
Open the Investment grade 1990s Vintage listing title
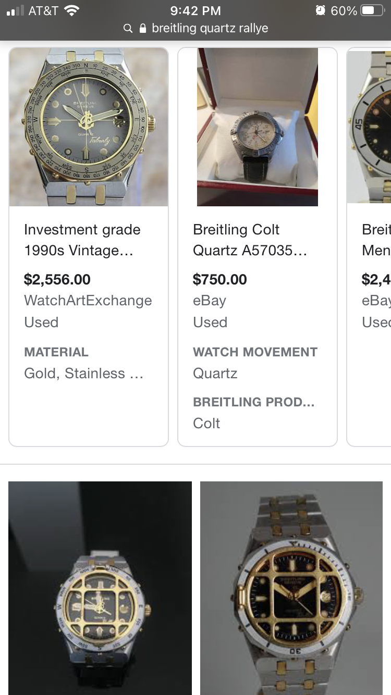(82, 240)
